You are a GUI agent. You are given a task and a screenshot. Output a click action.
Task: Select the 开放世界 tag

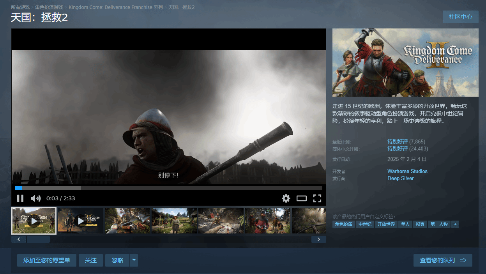386,224
